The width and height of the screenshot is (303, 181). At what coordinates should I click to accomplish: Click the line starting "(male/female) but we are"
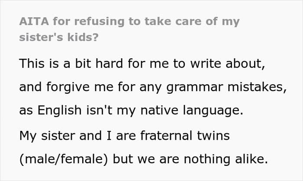pyautogui.click(x=144, y=159)
